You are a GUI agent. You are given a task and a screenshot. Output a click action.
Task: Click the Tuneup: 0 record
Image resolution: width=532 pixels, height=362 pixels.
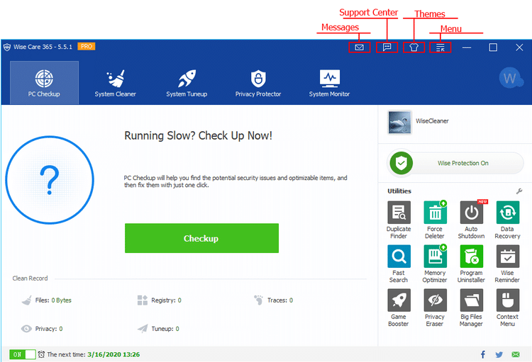point(158,329)
